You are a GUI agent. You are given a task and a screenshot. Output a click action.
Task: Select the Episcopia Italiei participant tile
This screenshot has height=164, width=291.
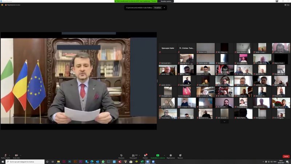click(x=168, y=48)
